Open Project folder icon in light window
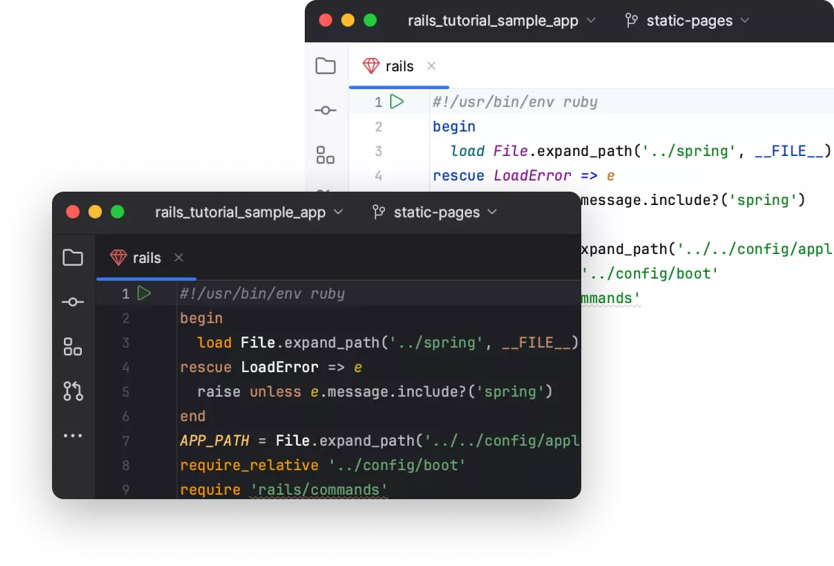Viewport: 834px width, 566px height. [326, 66]
